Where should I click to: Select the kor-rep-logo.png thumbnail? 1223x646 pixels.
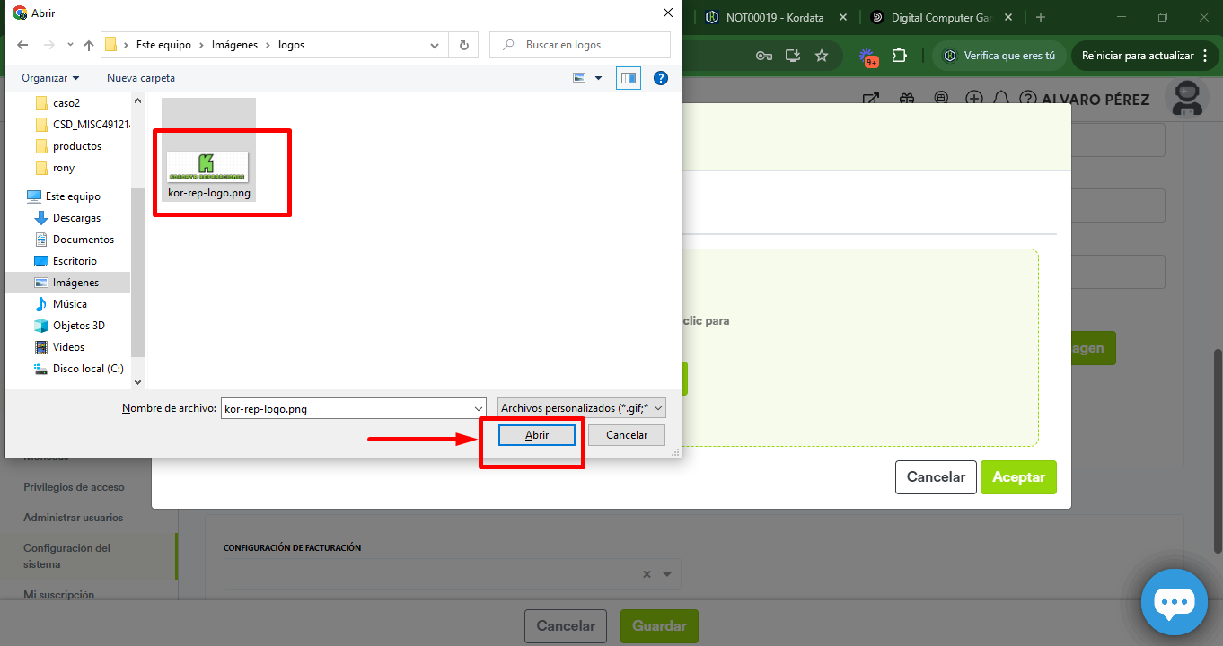coord(208,169)
